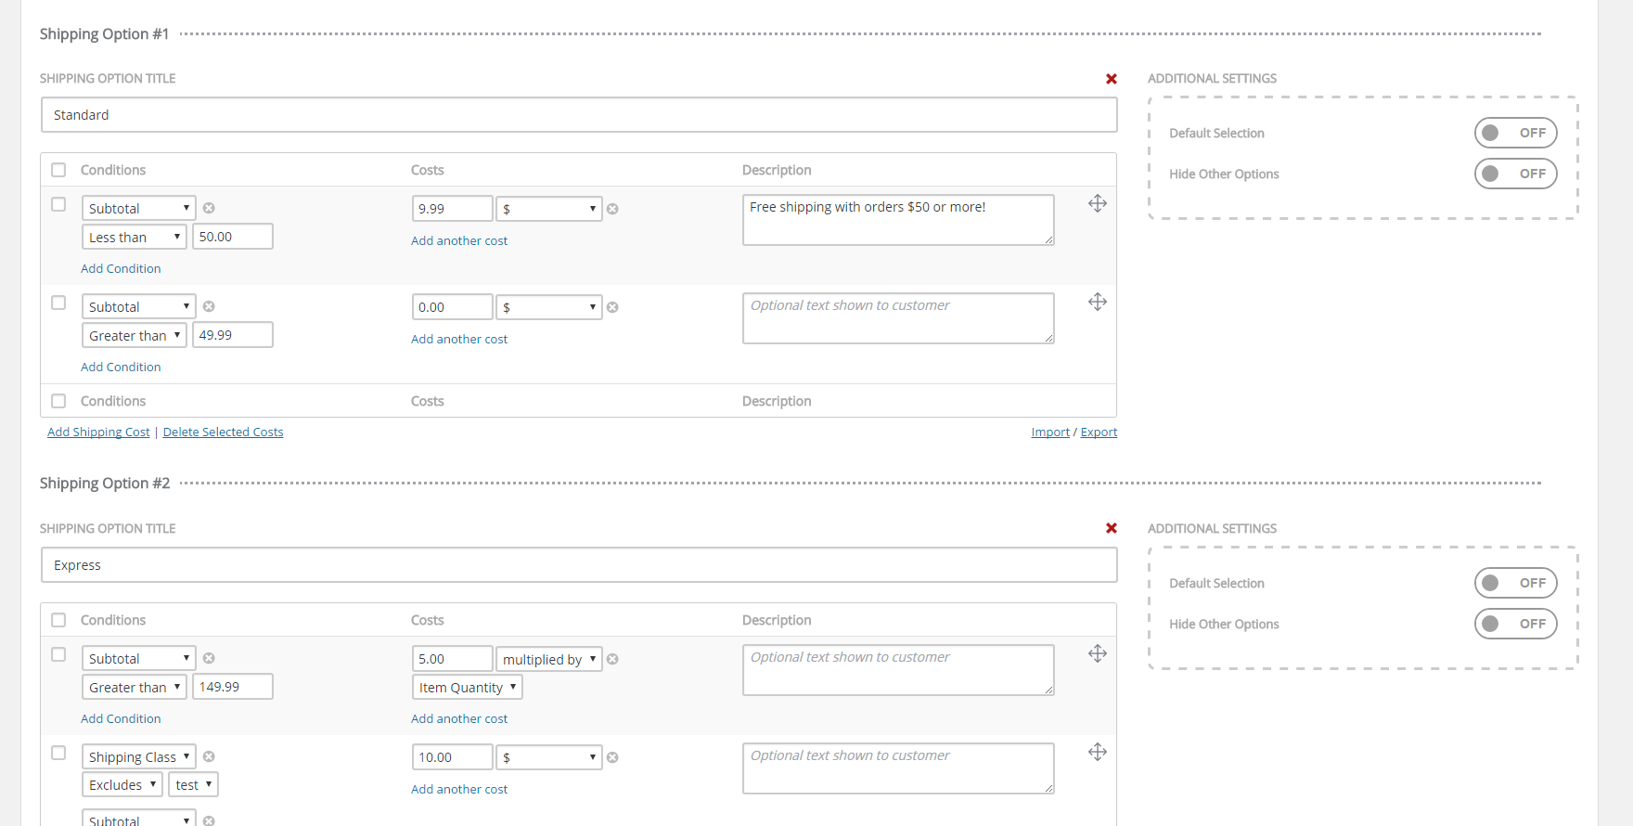Image resolution: width=1633 pixels, height=826 pixels.
Task: Enable Default Selection for Standard option
Action: click(x=1514, y=133)
